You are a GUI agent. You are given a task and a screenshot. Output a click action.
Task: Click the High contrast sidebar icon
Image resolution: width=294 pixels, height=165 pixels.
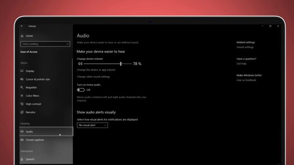point(22,104)
